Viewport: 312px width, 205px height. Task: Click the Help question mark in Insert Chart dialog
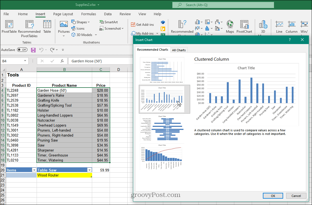click(290, 40)
